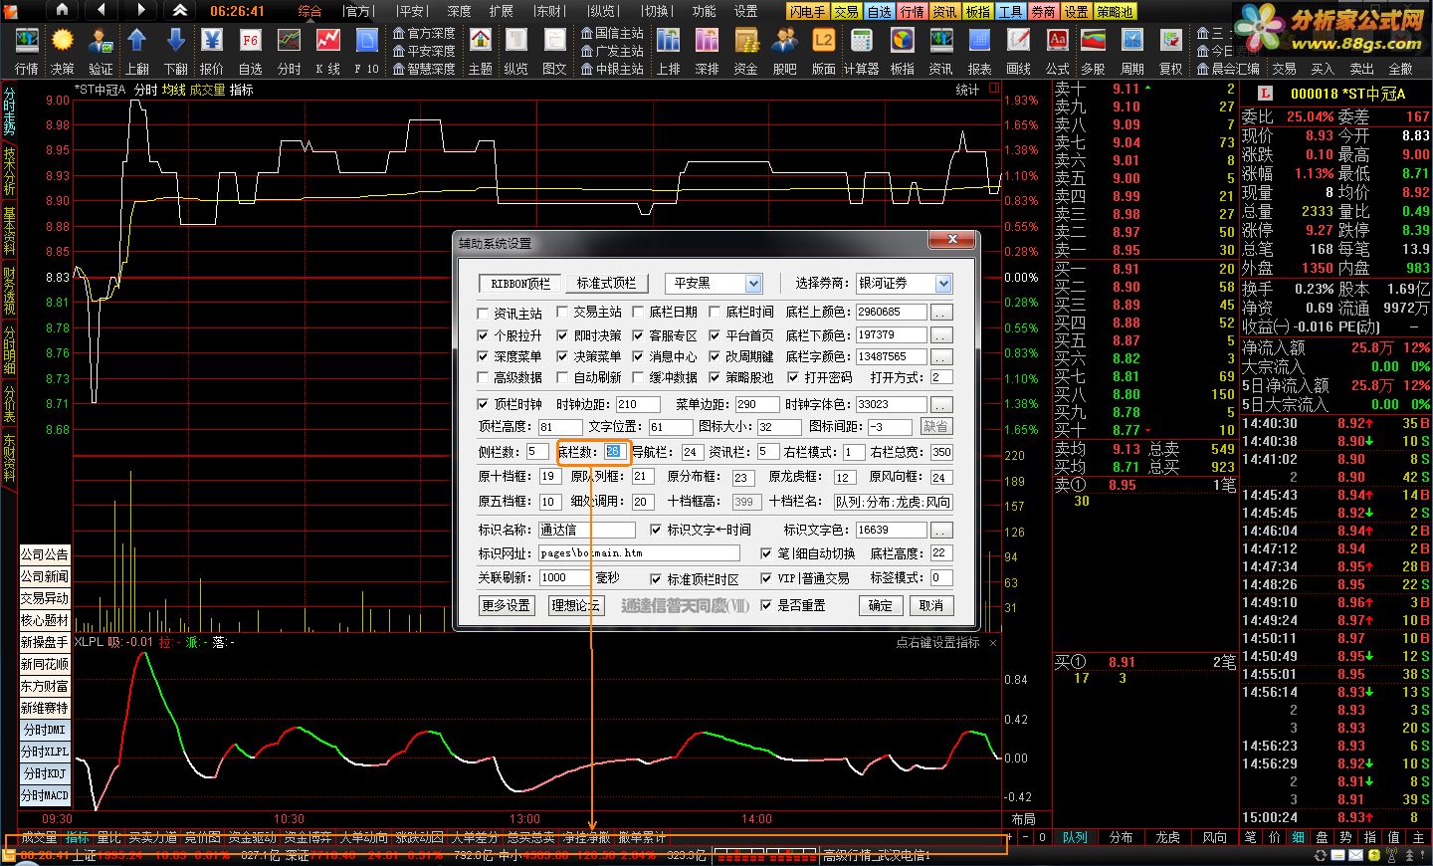Open the 验证 verification icon
Viewport: 1433px width, 866px height.
click(101, 50)
